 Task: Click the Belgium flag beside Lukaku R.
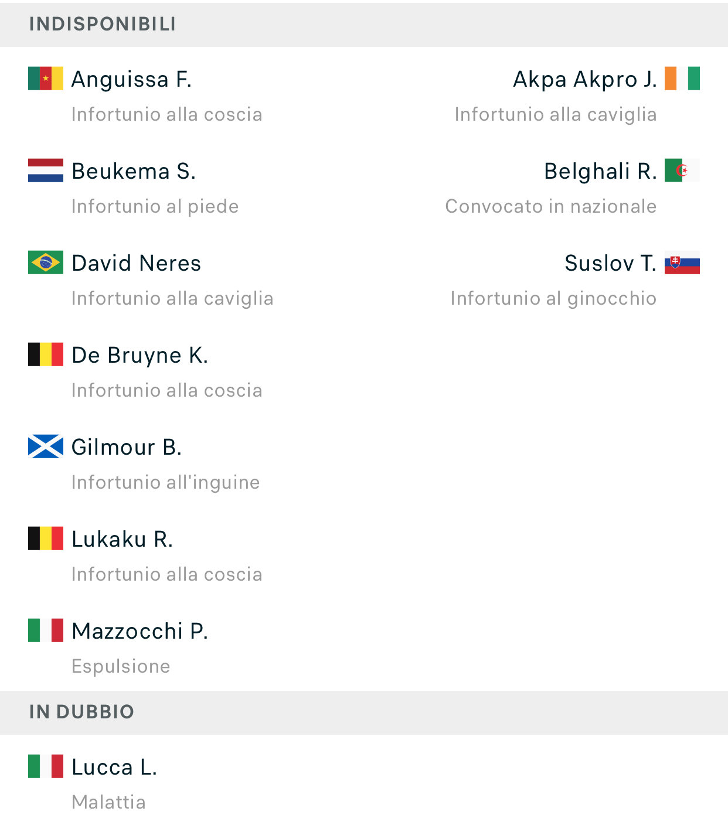point(46,538)
